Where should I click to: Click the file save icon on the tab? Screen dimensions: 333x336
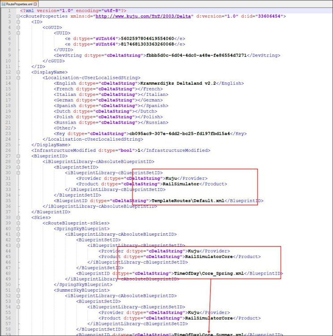[x=3, y=4]
